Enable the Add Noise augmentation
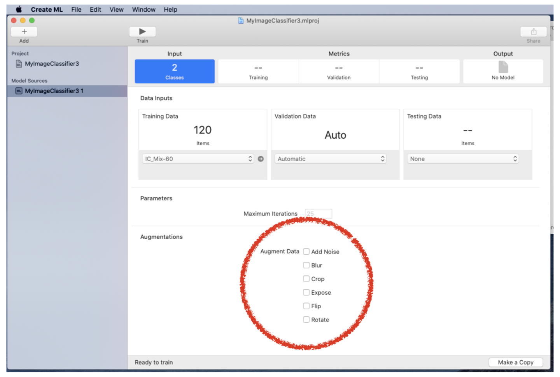This screenshot has height=377, width=560. (306, 252)
